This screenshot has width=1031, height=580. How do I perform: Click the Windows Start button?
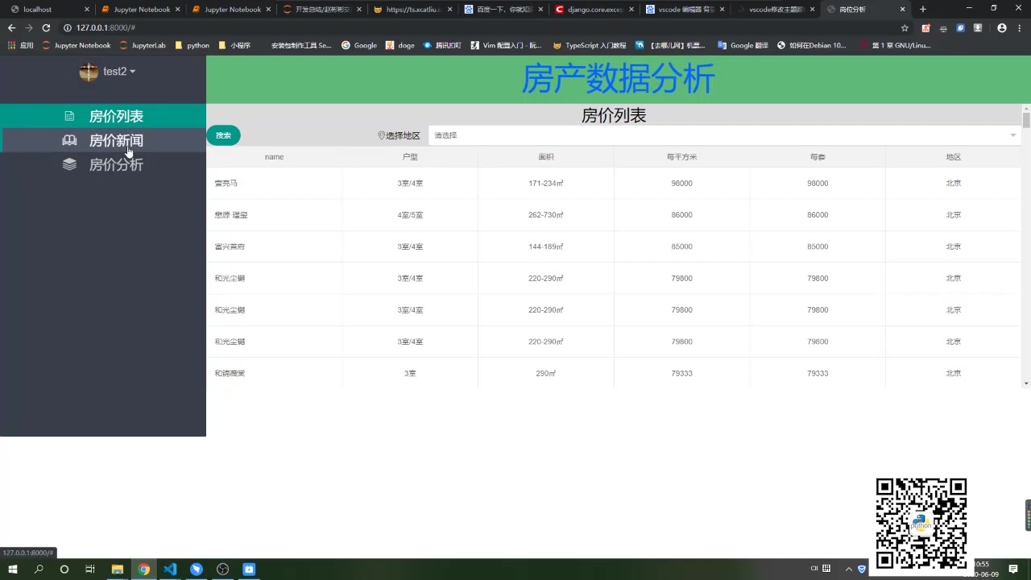pyautogui.click(x=12, y=570)
